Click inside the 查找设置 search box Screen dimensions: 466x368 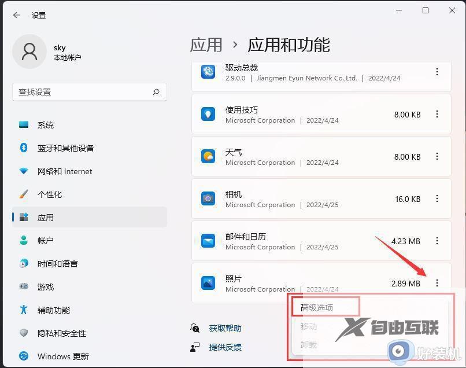pyautogui.click(x=90, y=92)
